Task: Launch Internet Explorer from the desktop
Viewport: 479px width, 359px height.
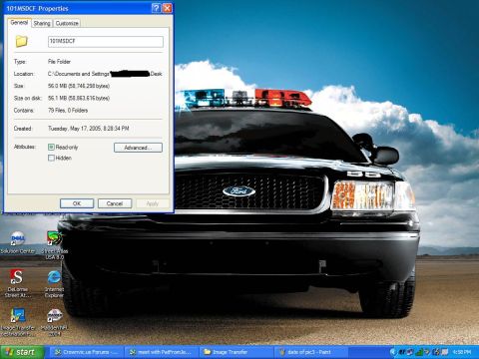Action: (x=54, y=283)
